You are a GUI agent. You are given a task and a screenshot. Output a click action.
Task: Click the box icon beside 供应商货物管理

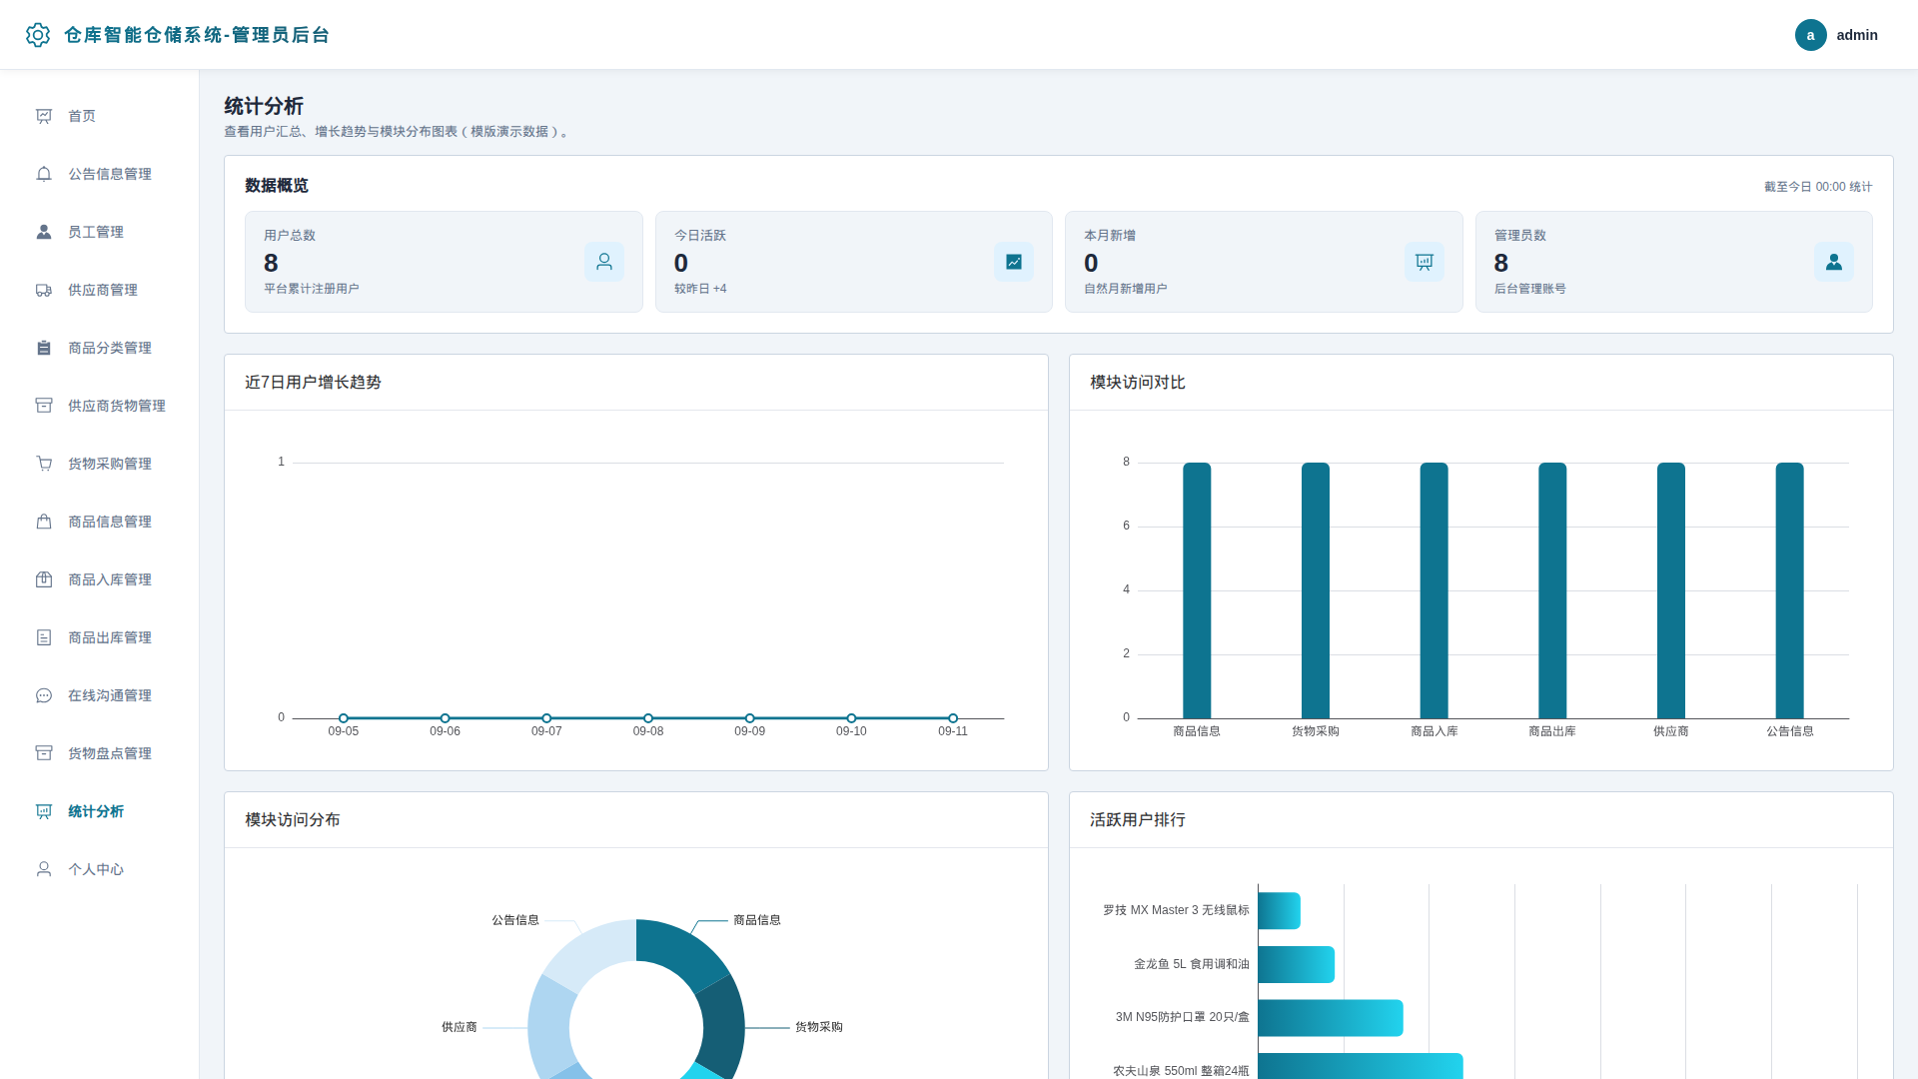point(44,406)
